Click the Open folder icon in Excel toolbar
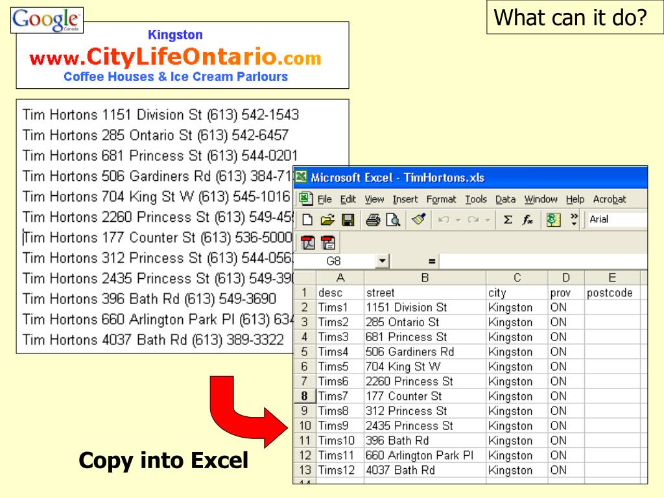This screenshot has width=664, height=498. click(x=327, y=220)
